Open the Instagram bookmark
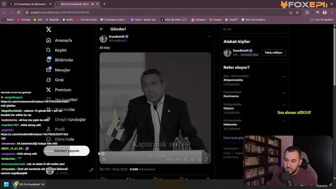Screen dimensions: 336x189 (x=198, y=20)
